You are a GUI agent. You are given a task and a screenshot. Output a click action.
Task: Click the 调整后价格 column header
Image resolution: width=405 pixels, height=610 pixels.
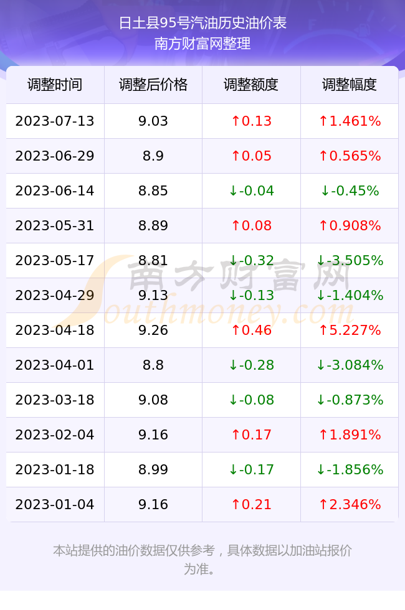click(153, 85)
